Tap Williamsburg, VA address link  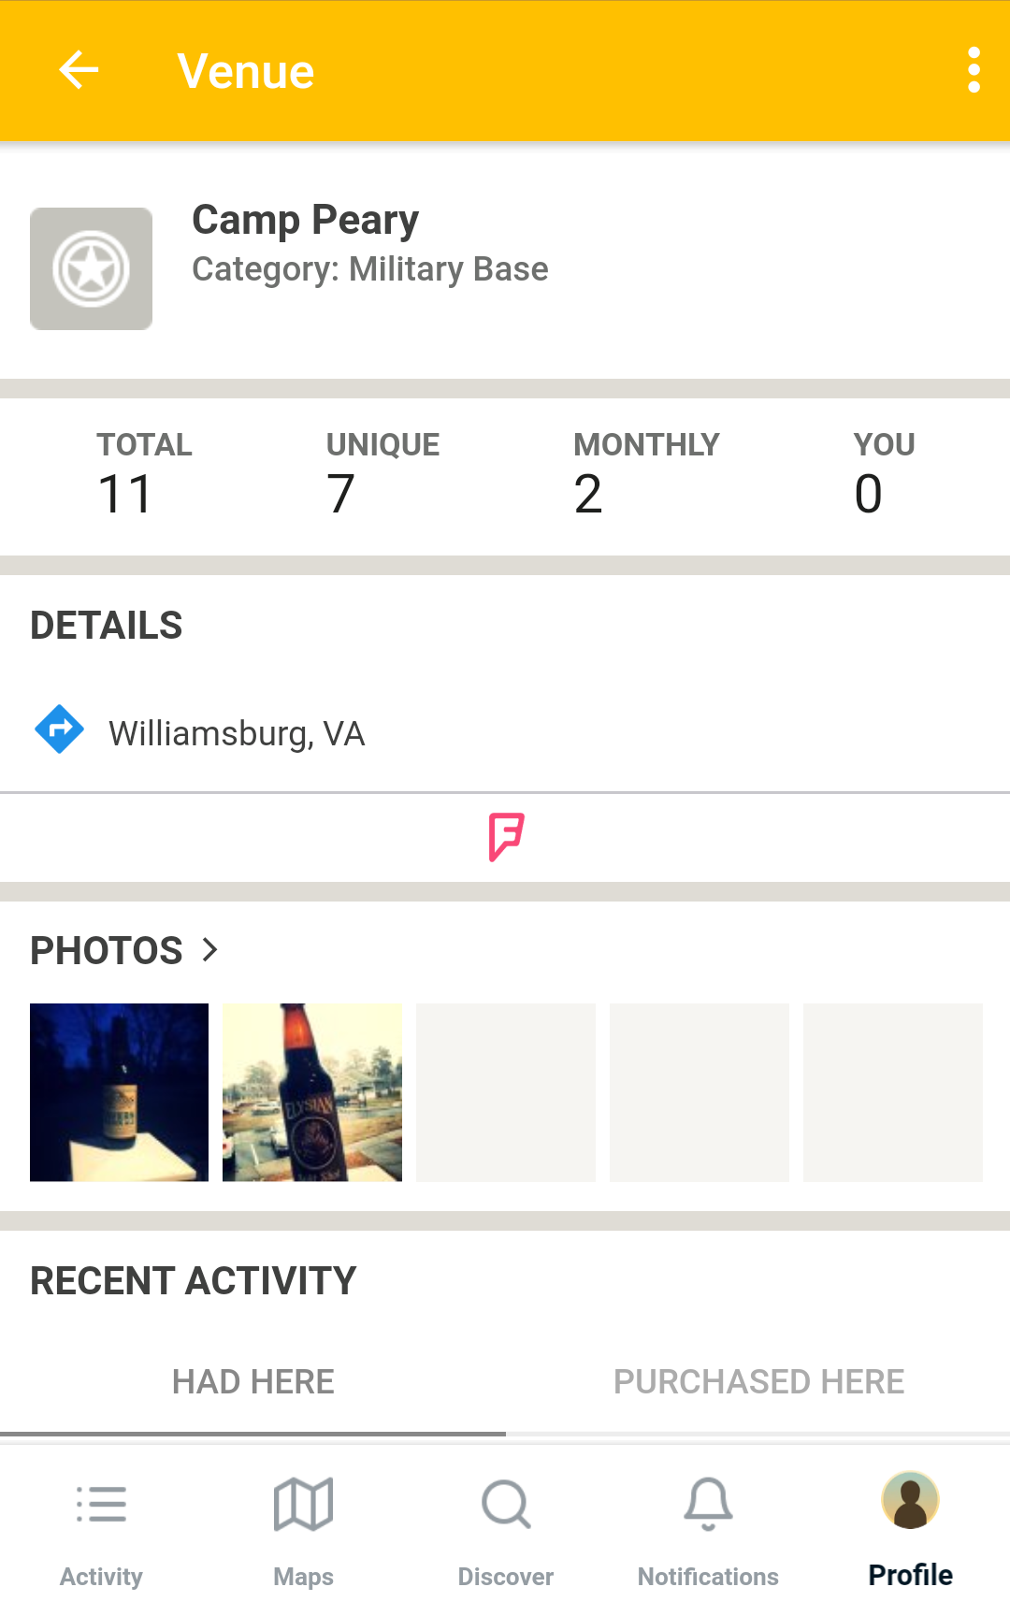click(x=237, y=733)
